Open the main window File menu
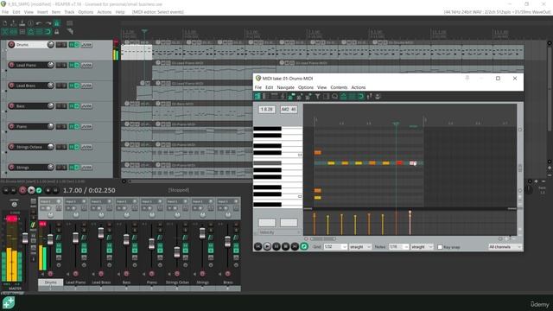Viewport: 553px width, 311px height. pyautogui.click(x=5, y=12)
